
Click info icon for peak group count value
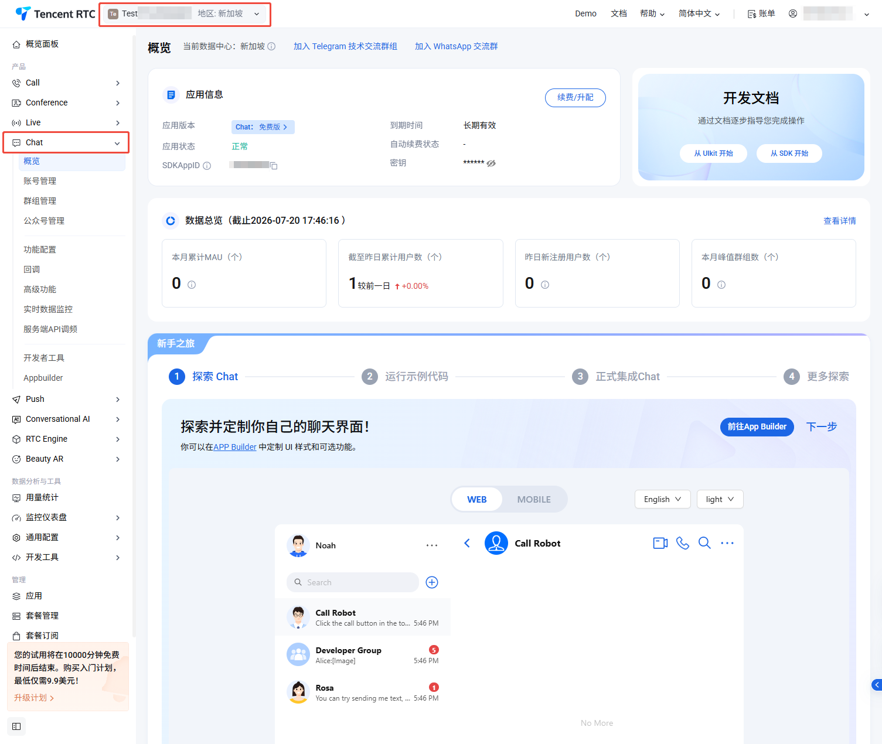[721, 285]
